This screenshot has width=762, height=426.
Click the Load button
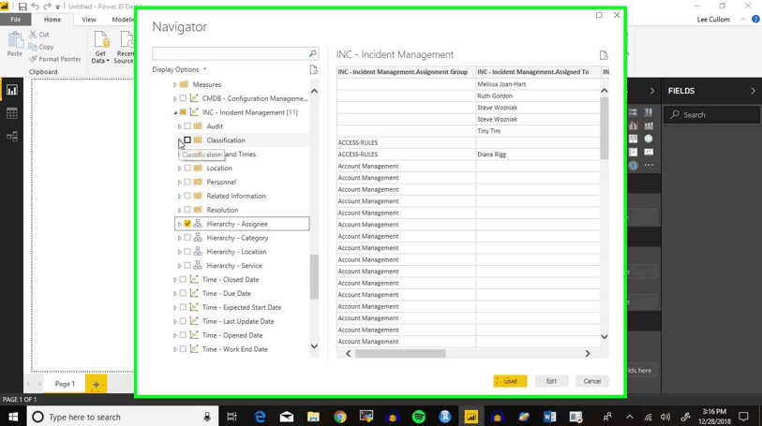pyautogui.click(x=510, y=381)
